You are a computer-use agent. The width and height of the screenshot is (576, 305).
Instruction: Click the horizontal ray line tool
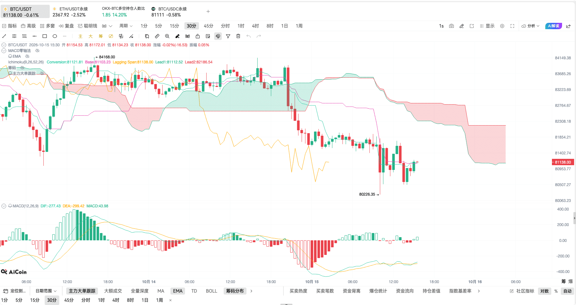35,36
